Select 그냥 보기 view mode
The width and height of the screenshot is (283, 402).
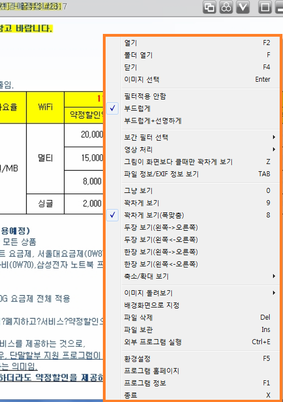[x=201, y=191]
